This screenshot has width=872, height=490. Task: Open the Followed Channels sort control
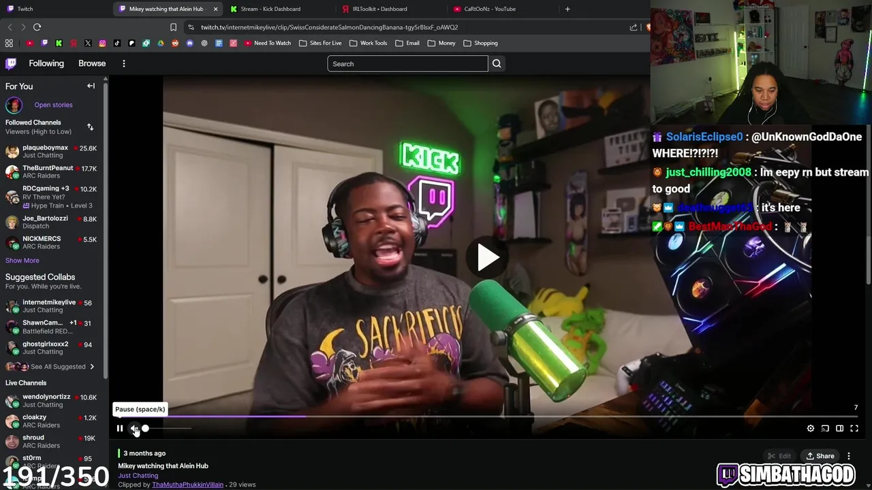(90, 127)
